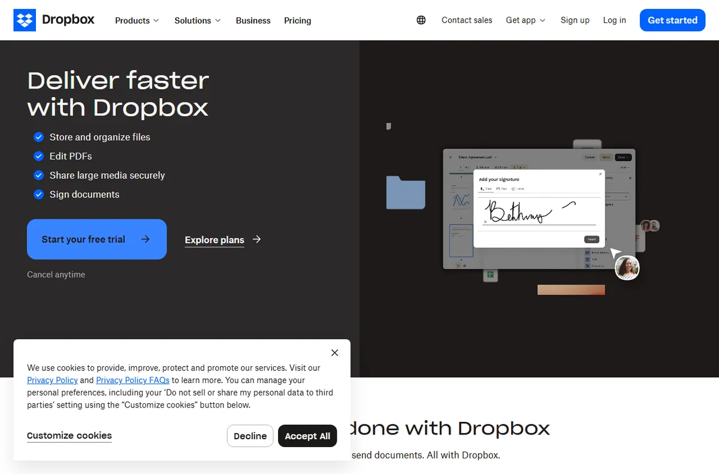Open the Privacy Policy FAQs link

point(133,380)
